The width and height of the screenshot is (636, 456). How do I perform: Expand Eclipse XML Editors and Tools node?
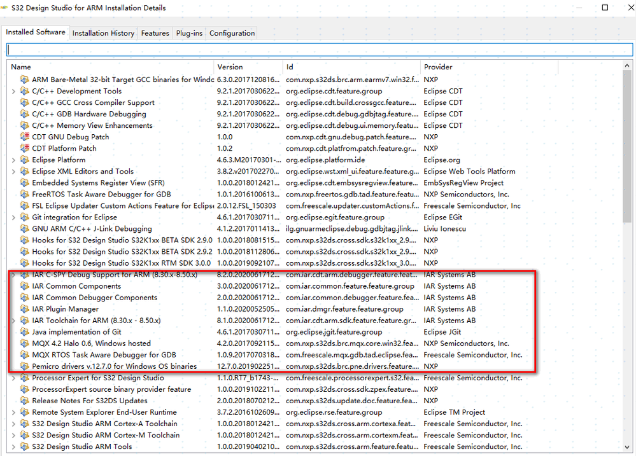click(13, 172)
